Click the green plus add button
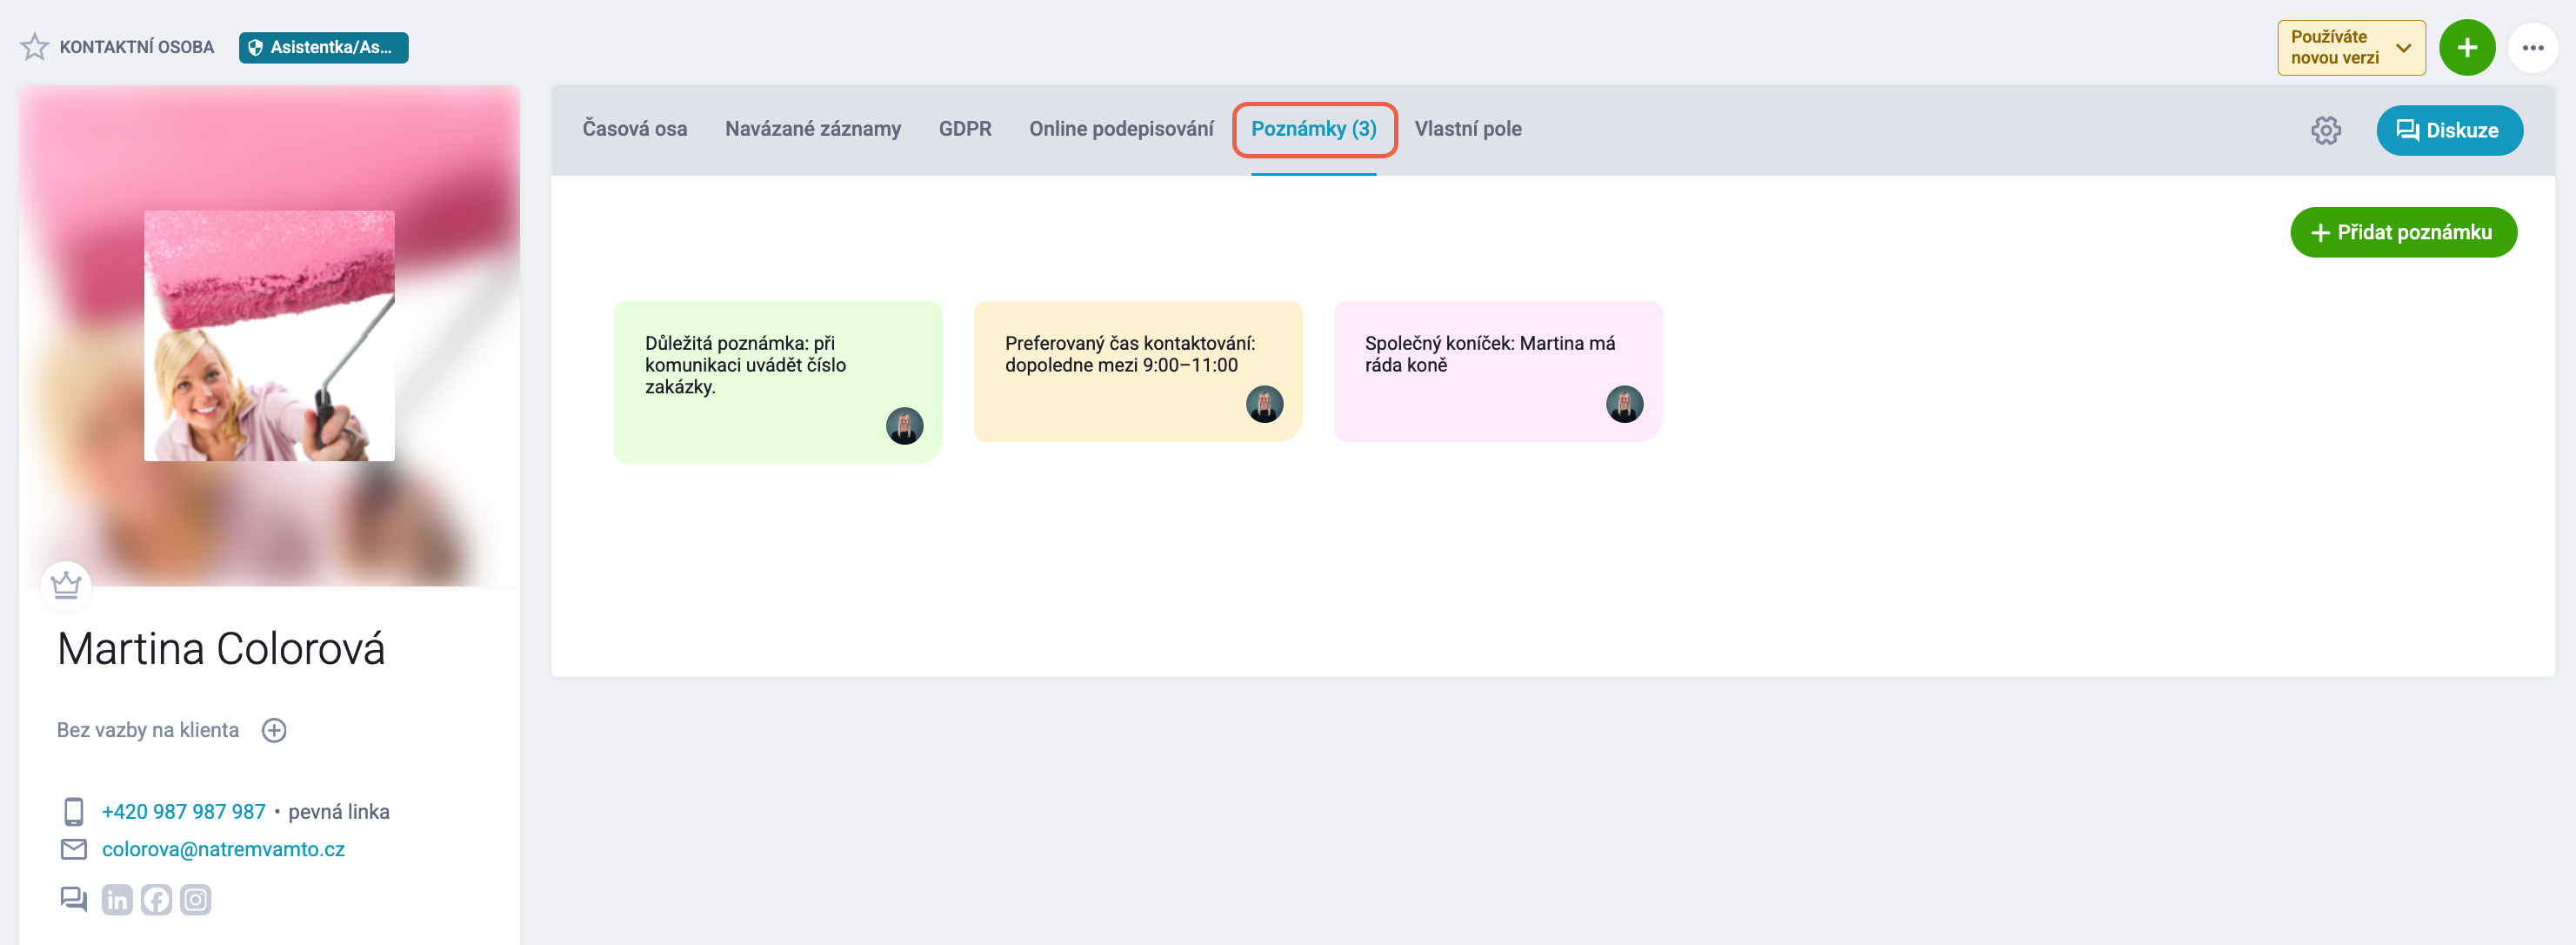Screen dimensions: 2576x945 coord(2467,47)
